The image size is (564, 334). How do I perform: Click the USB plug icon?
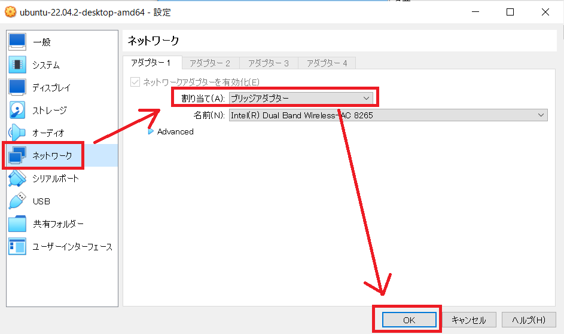point(17,201)
